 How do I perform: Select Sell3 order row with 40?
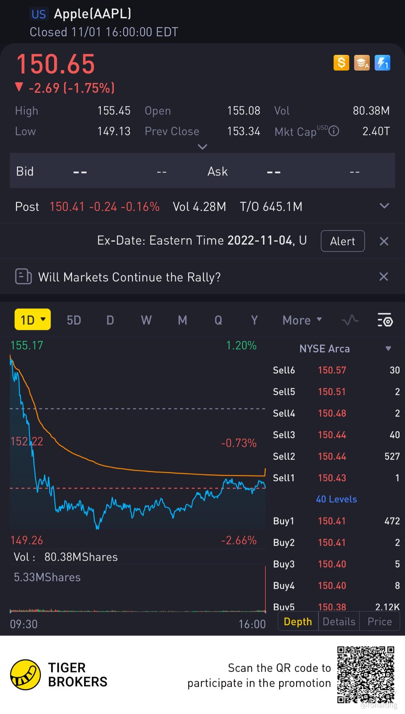[336, 435]
